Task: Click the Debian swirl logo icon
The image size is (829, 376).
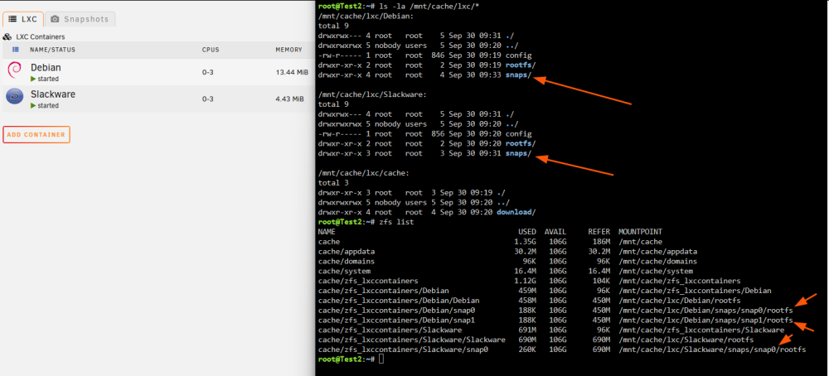Action: click(x=15, y=70)
